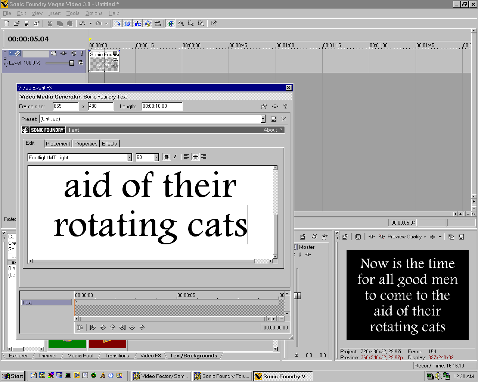Select the Zoom Edit magnifier tool
Image resolution: width=478 pixels, height=382 pixels.
201,24
